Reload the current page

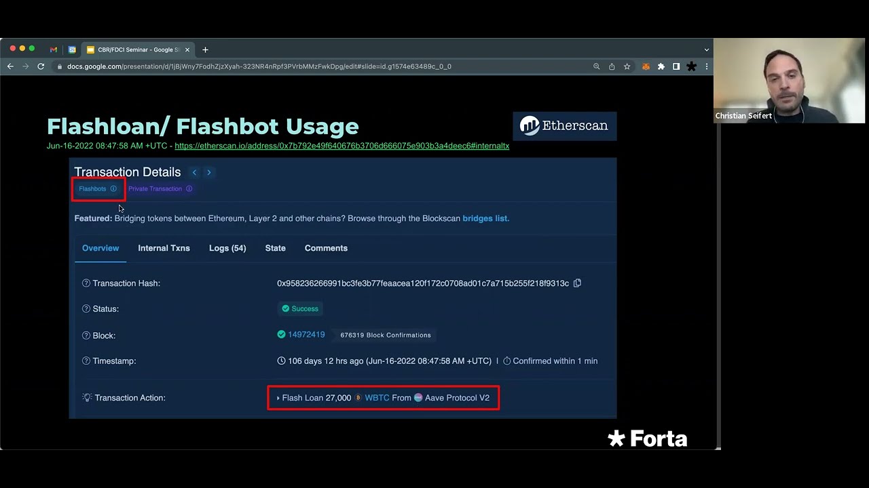point(41,66)
